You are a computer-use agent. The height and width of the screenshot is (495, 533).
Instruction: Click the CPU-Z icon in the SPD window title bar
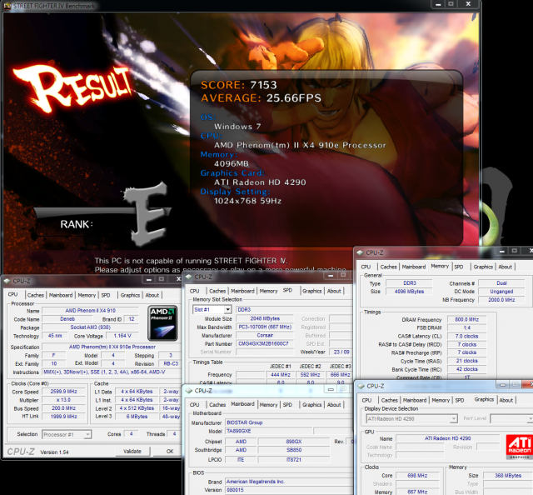tap(189, 277)
